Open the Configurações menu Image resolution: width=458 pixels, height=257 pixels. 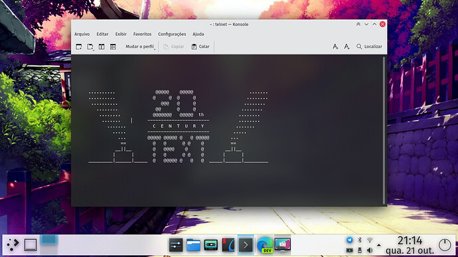172,35
